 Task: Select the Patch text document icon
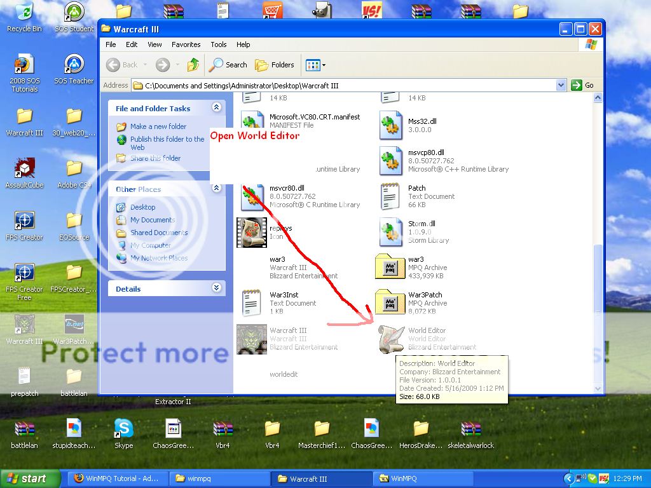coord(390,196)
